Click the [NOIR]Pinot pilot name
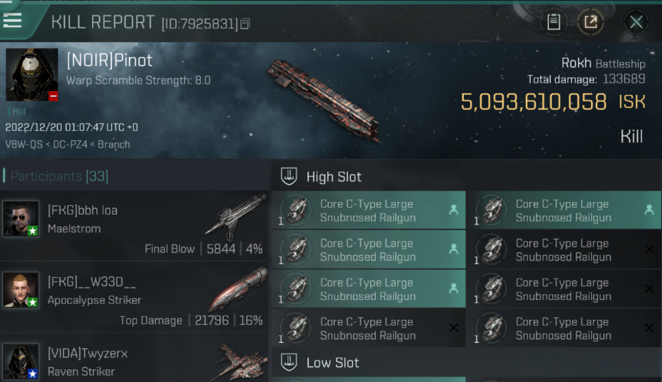 pos(109,60)
